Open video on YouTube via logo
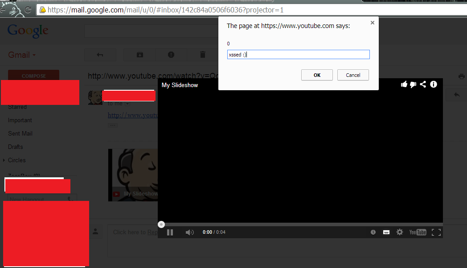Image resolution: width=467 pixels, height=268 pixels. (x=418, y=232)
